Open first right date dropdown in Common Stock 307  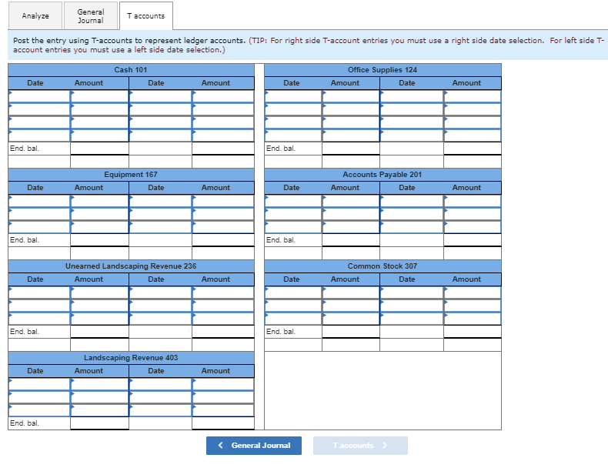click(x=412, y=292)
